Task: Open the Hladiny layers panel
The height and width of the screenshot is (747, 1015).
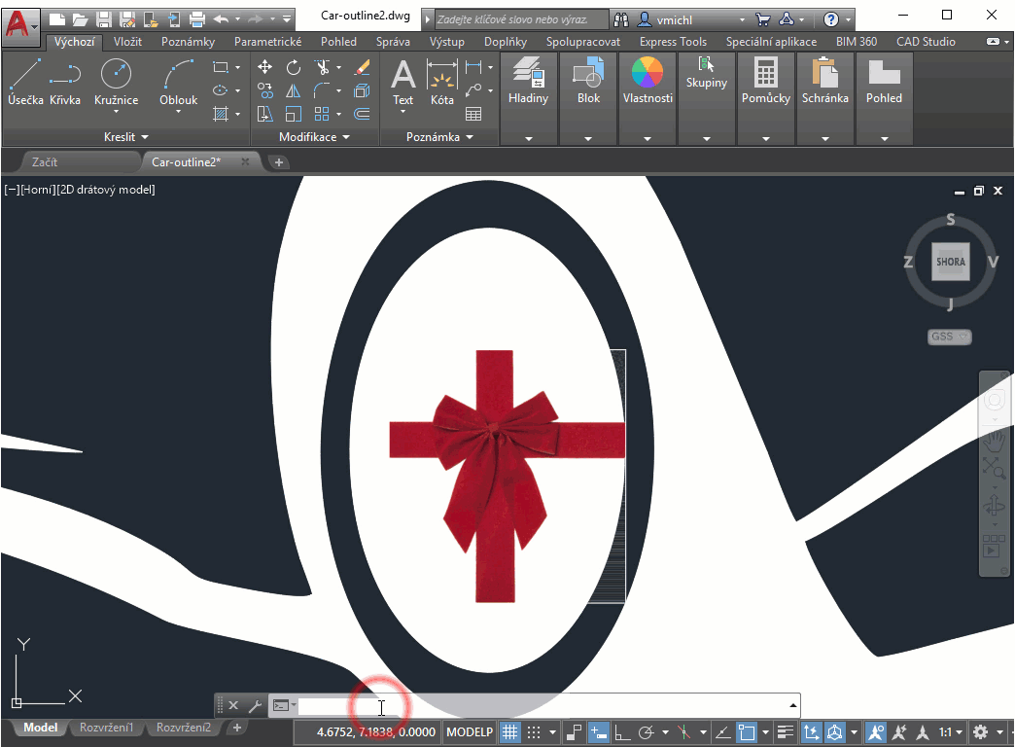Action: pos(528,82)
